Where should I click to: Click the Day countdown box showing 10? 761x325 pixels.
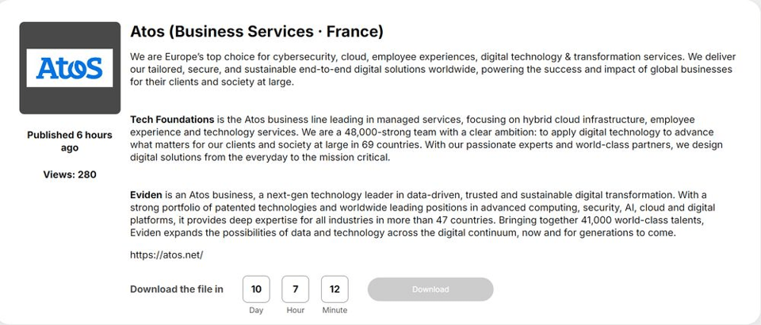pyautogui.click(x=256, y=289)
